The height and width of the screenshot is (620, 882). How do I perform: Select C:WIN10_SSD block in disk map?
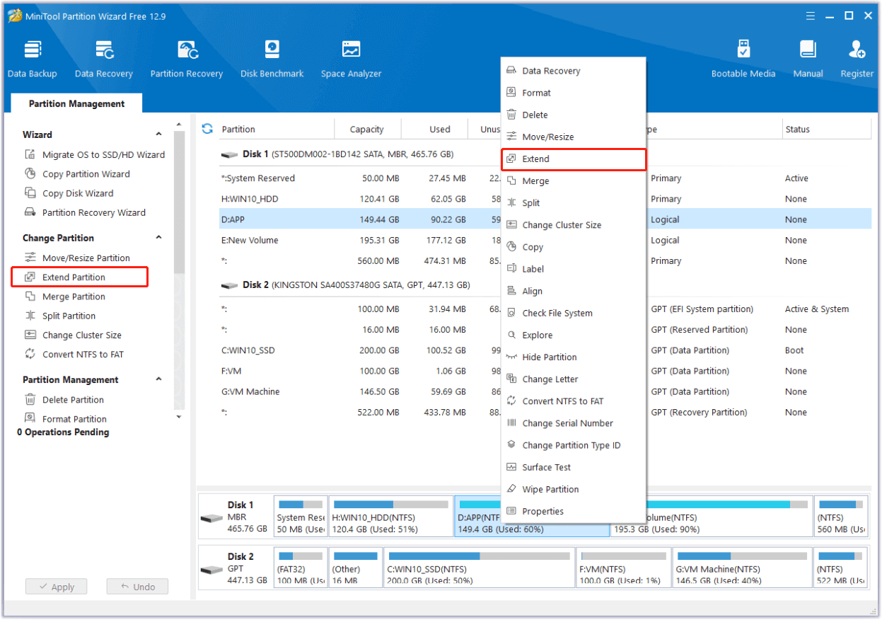(x=480, y=568)
